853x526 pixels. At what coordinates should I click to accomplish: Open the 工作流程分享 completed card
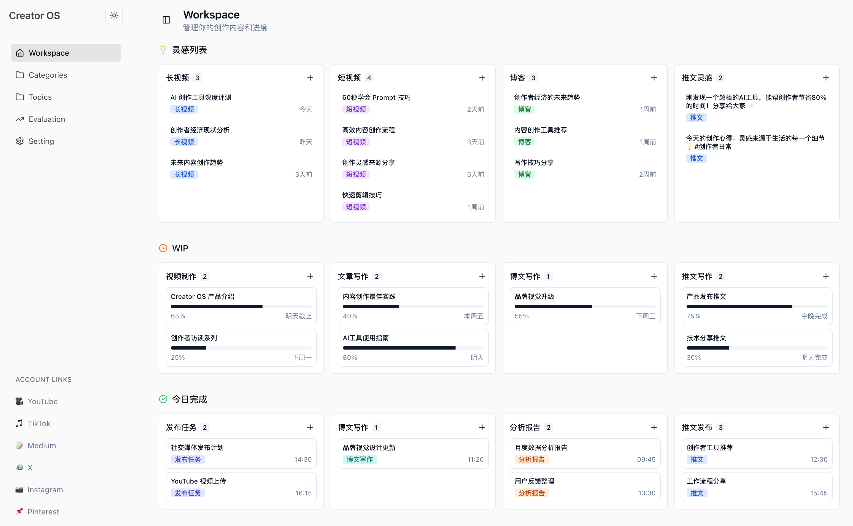[757, 487]
